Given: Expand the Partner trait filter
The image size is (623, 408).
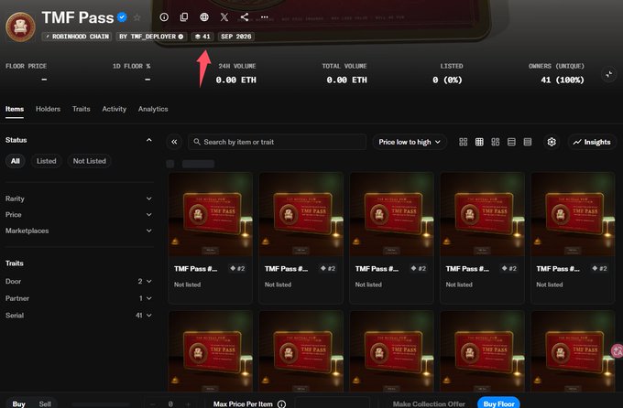Looking at the screenshot, I should point(79,298).
